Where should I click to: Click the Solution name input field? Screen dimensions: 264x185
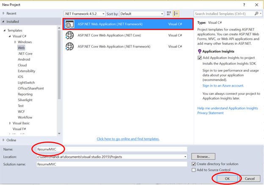[112, 164]
